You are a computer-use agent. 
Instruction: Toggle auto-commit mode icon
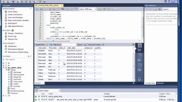pos(75,9)
